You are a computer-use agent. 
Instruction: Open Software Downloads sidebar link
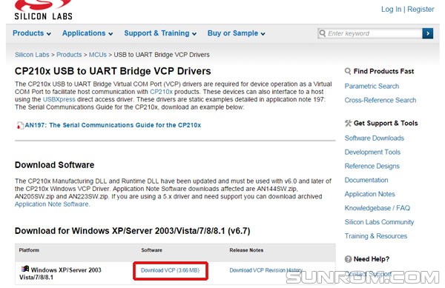pos(375,138)
